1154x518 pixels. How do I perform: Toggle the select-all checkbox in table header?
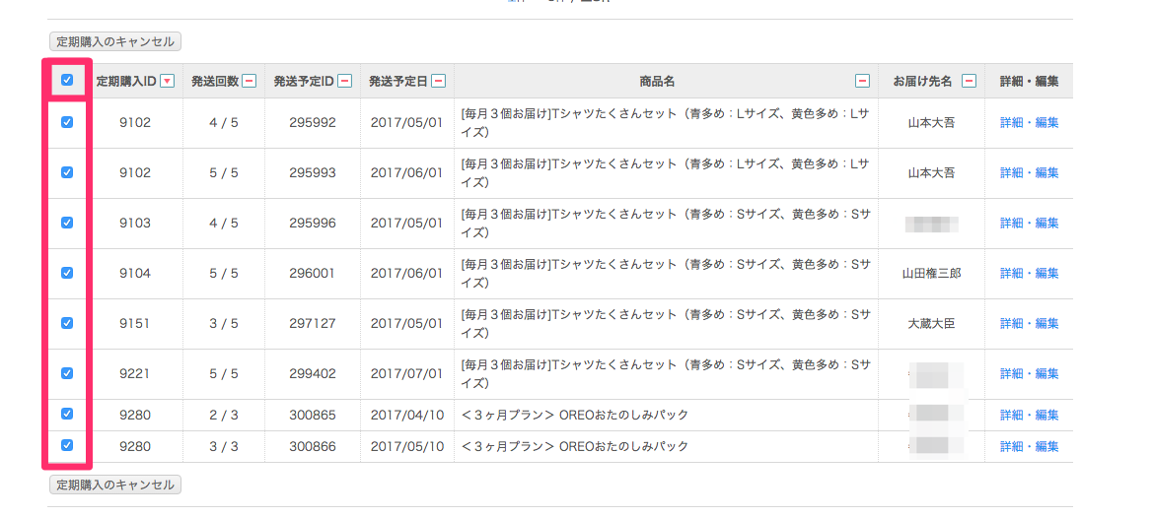[x=67, y=80]
